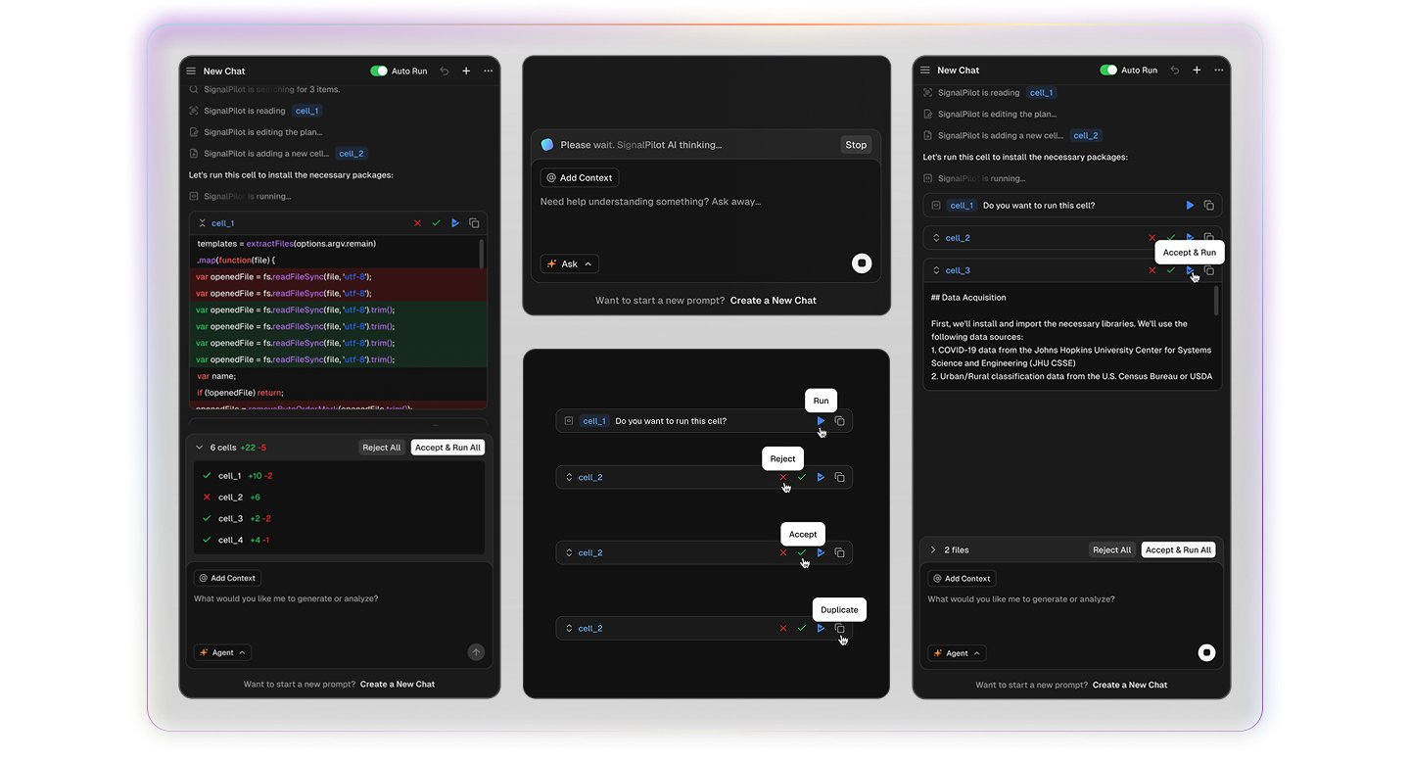Open the Ask mode dropdown

(569, 264)
